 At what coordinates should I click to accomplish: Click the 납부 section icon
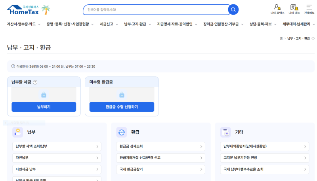tap(17, 132)
